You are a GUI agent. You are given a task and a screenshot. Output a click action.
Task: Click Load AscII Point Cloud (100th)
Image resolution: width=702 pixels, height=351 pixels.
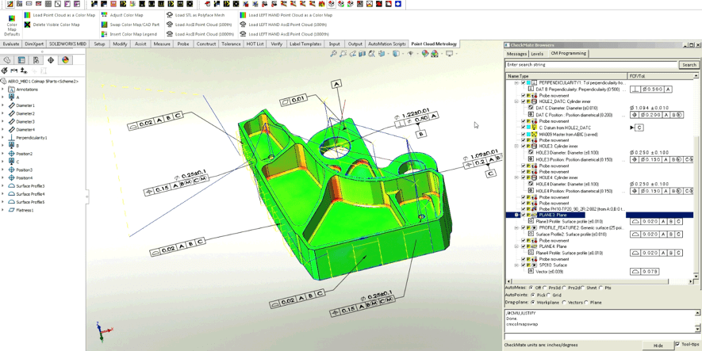point(200,25)
